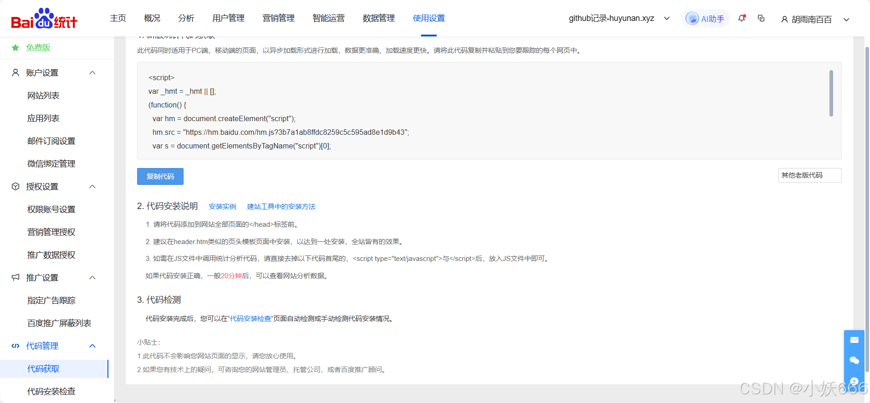The width and height of the screenshot is (870, 403).
Task: Click the 代码管理 code brackets icon
Action: 15,346
